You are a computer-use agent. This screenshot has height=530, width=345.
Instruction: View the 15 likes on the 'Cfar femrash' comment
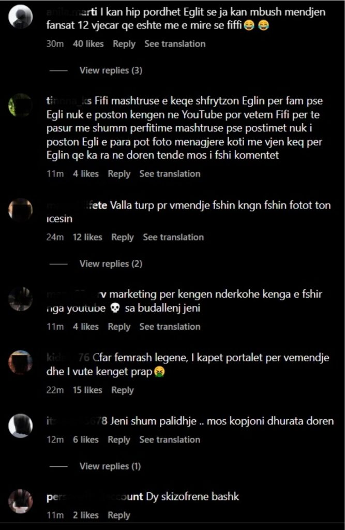(x=87, y=390)
